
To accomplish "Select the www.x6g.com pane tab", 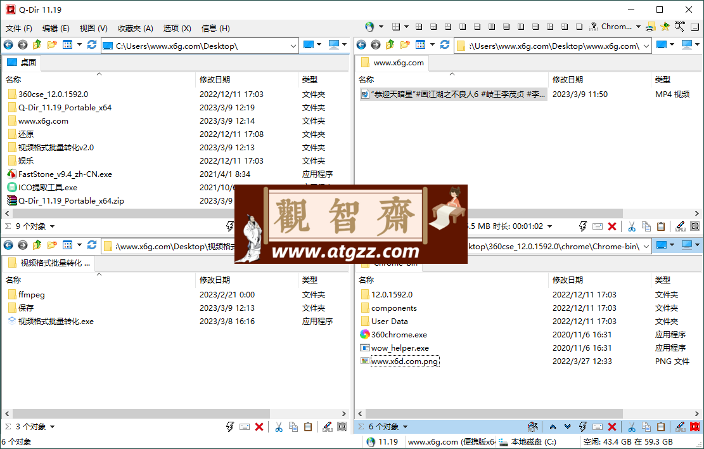I will [x=392, y=63].
